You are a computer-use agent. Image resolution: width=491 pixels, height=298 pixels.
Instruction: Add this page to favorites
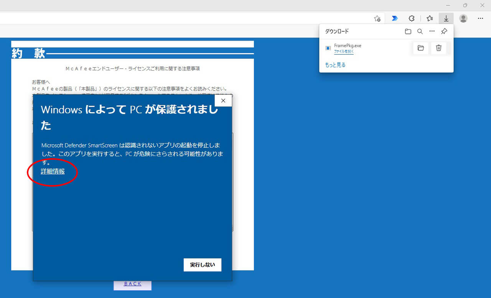(377, 18)
